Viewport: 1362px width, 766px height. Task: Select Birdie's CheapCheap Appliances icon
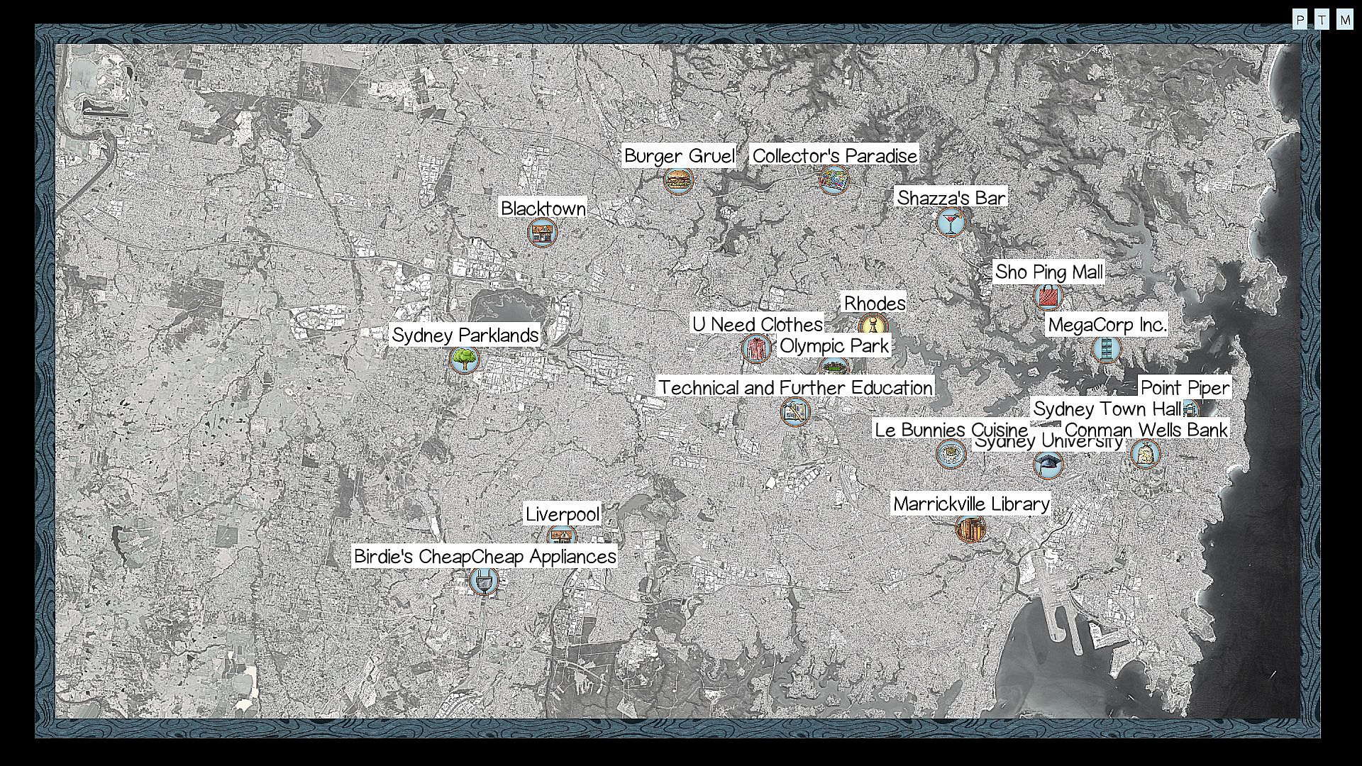(484, 582)
